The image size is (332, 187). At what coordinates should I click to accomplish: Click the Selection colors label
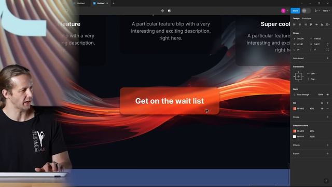point(300,126)
